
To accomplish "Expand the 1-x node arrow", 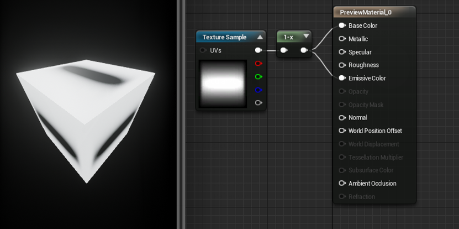I will (x=306, y=37).
